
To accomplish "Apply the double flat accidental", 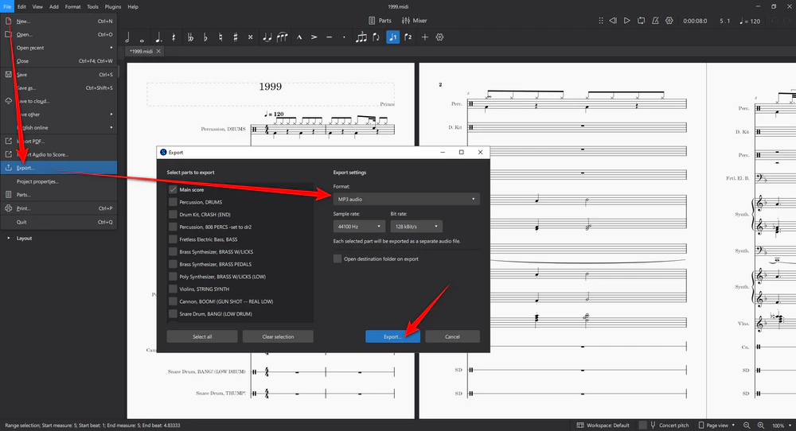I will [x=190, y=37].
